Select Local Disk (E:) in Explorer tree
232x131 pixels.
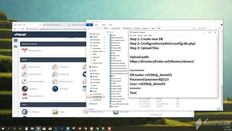coord(96,97)
